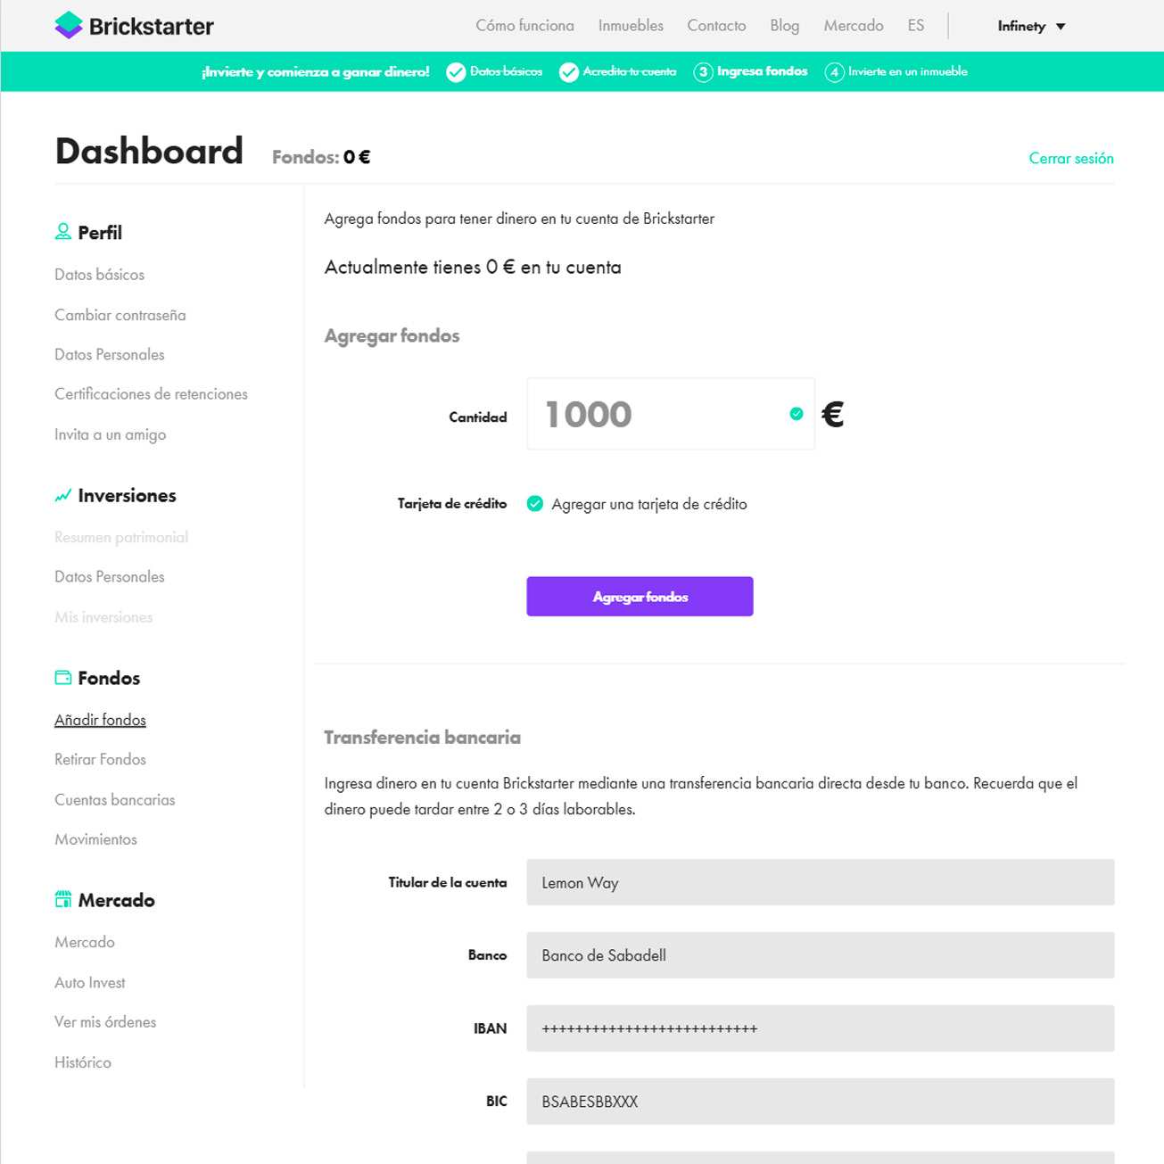Open Retirar Fondos in the sidebar
1164x1164 pixels.
click(x=100, y=759)
